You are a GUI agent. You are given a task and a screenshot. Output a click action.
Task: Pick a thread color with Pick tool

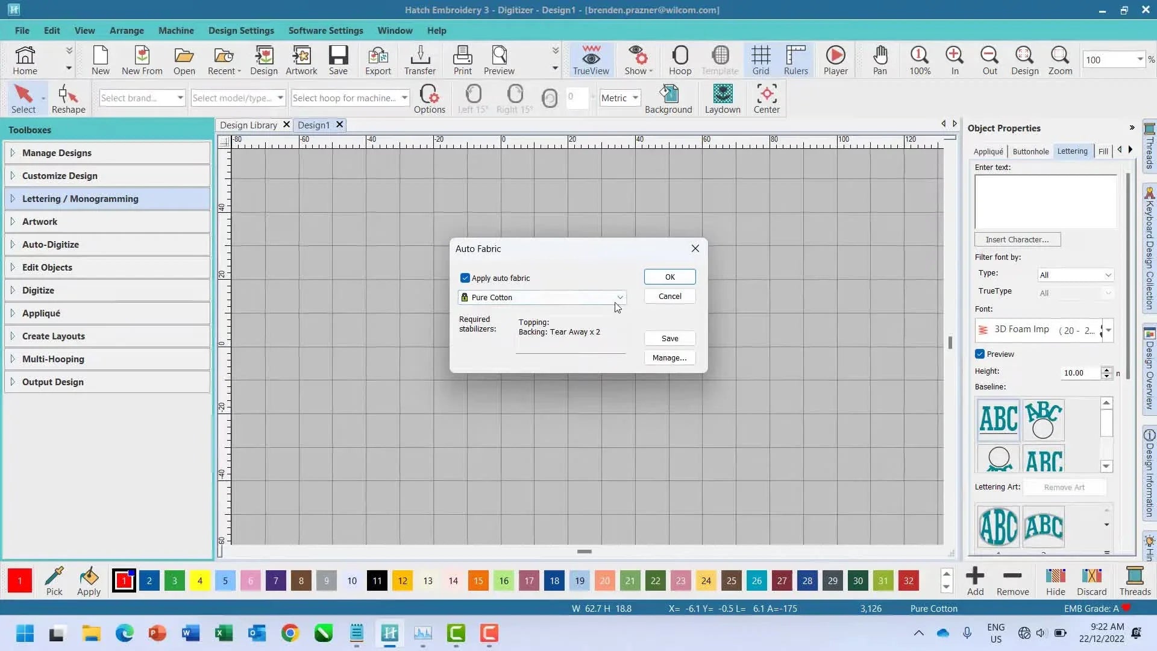pyautogui.click(x=54, y=581)
